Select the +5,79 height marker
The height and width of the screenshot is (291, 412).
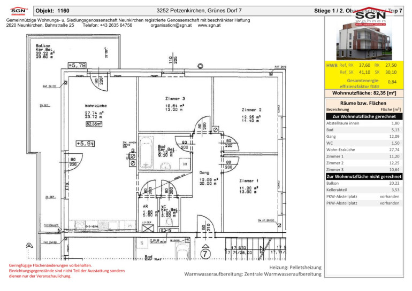coord(77,65)
